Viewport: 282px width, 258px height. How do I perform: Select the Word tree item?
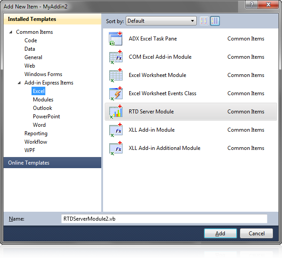(39, 125)
